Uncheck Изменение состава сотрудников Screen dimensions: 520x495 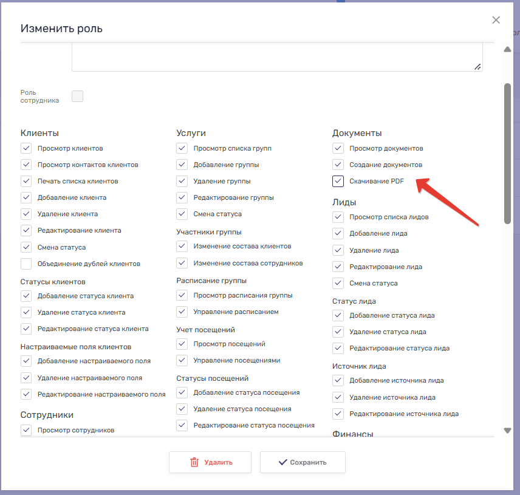[182, 263]
